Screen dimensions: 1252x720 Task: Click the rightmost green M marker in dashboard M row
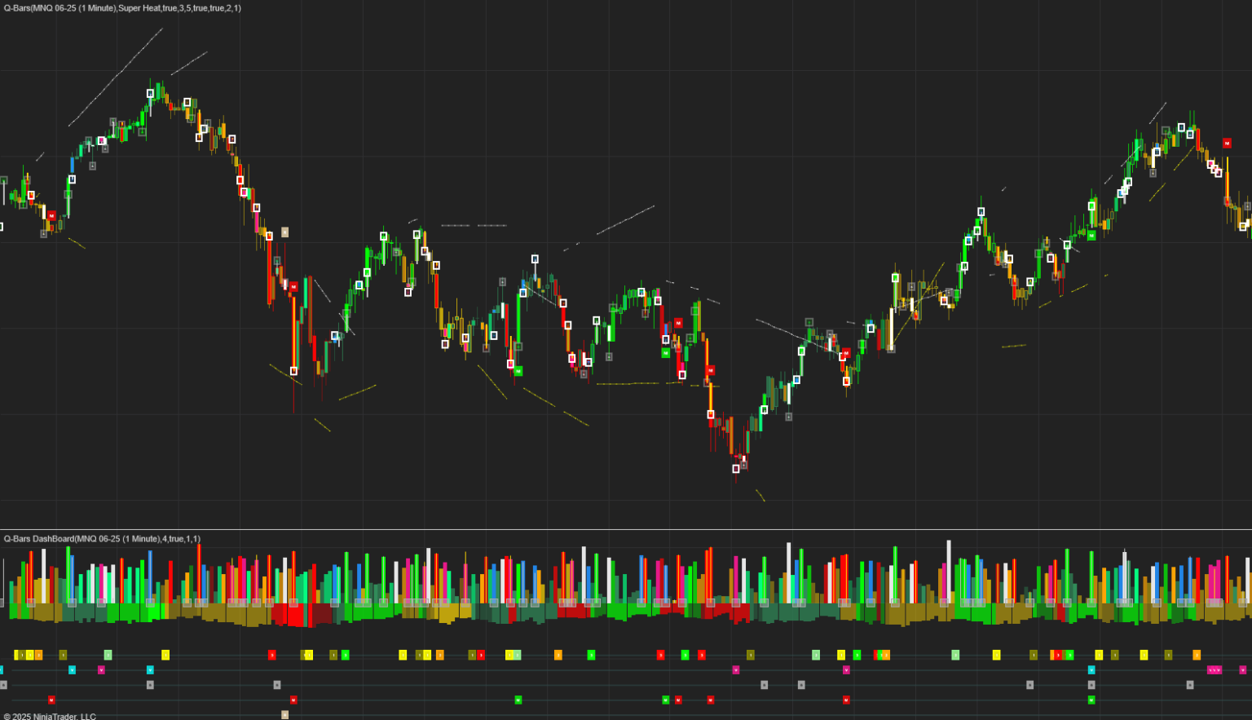(1091, 700)
